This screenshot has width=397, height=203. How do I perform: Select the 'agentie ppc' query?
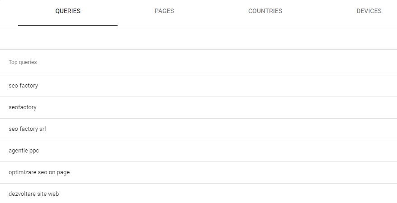coord(24,151)
